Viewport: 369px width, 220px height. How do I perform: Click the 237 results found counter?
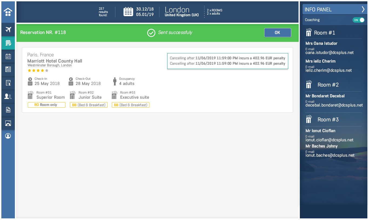(x=103, y=12)
